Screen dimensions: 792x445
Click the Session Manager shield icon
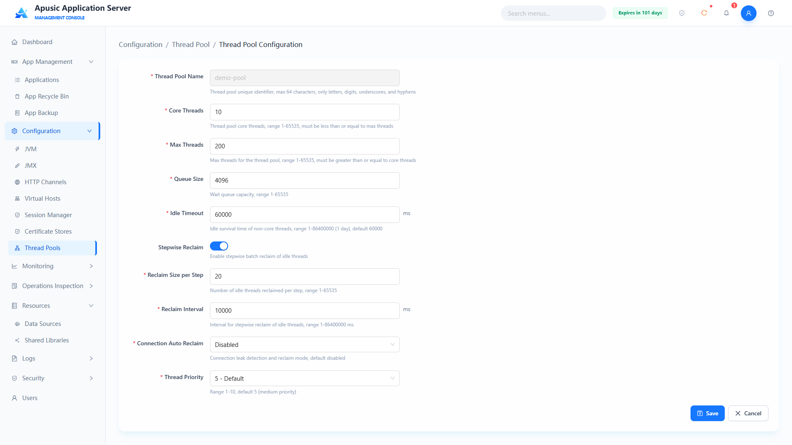point(17,215)
